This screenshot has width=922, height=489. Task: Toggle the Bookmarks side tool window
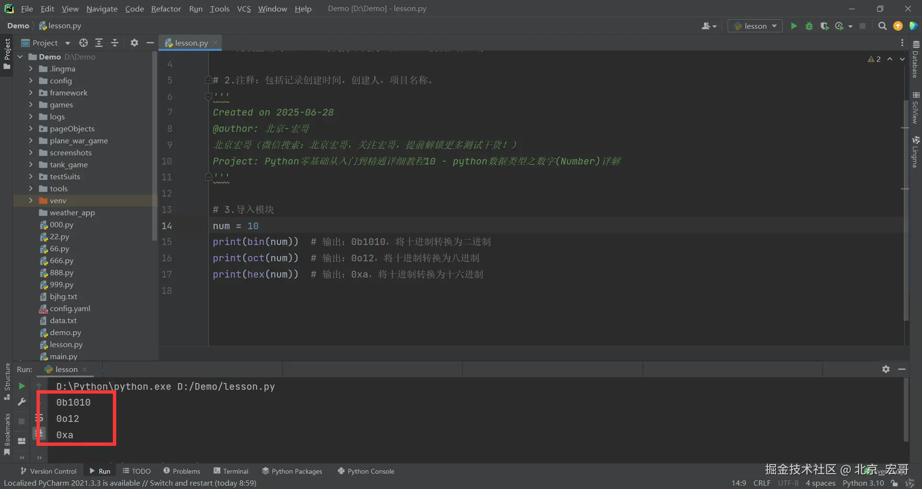(7, 434)
